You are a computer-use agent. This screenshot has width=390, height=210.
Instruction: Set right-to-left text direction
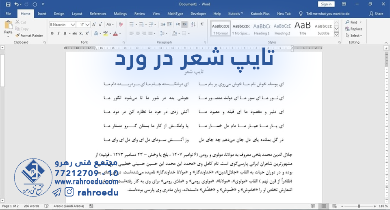click(x=184, y=24)
